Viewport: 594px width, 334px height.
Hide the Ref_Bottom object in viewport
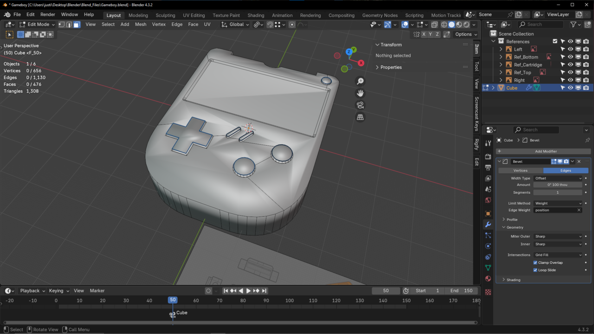570,57
